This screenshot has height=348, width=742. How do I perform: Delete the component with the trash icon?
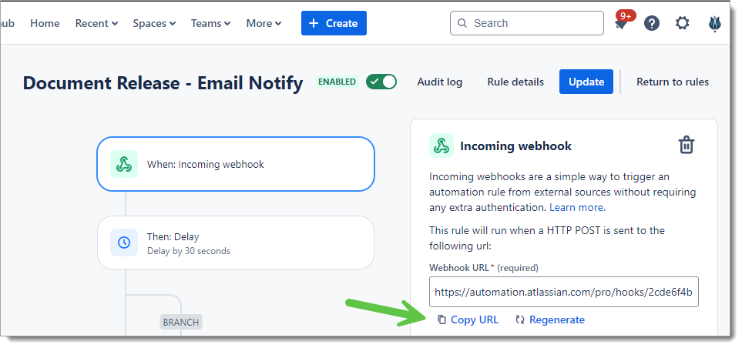(x=687, y=145)
